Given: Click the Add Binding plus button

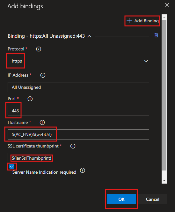Looking at the screenshot, I should (142, 21).
